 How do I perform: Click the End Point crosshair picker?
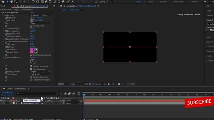(x=32, y=20)
